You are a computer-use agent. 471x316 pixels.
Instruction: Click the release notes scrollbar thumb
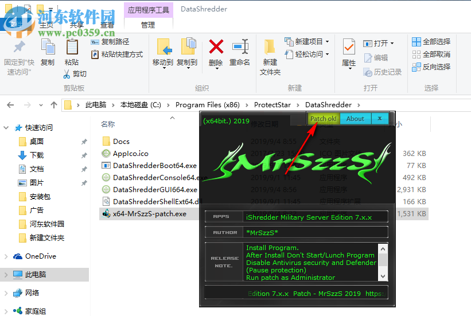point(383,260)
